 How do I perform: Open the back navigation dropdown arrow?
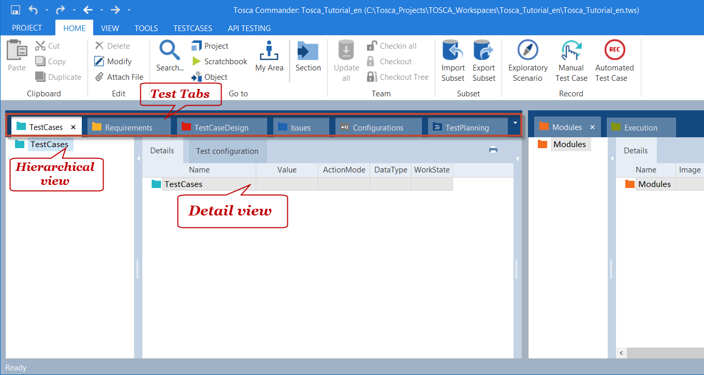[101, 10]
